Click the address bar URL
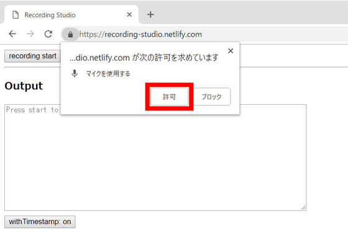The width and height of the screenshot is (348, 237). [140, 34]
